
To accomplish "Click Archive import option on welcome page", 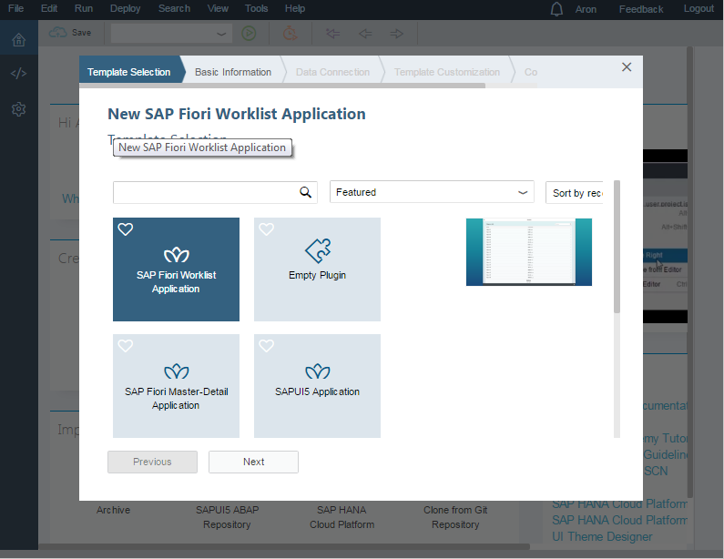I will coord(113,510).
